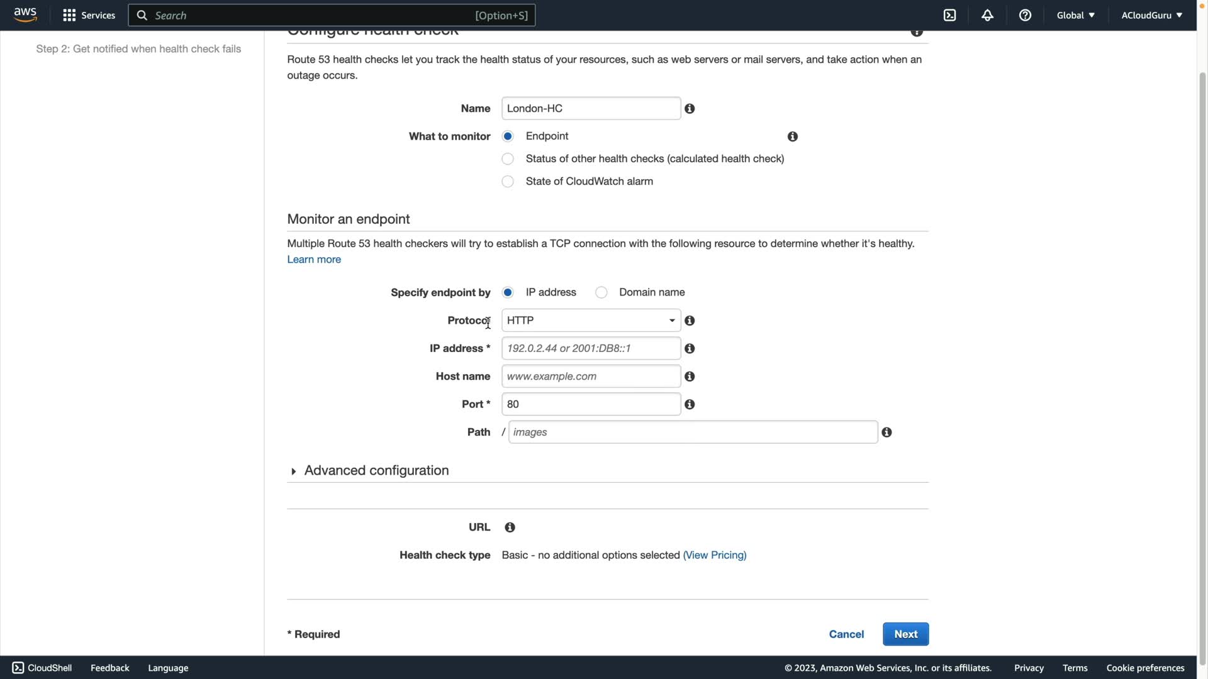The image size is (1208, 679).
Task: Show info for the Port field
Action: (690, 404)
